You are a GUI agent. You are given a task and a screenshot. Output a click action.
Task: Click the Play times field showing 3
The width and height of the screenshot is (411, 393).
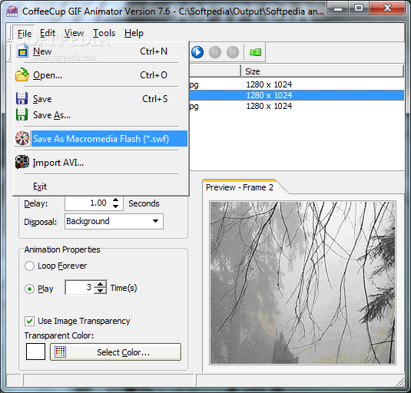click(x=80, y=287)
